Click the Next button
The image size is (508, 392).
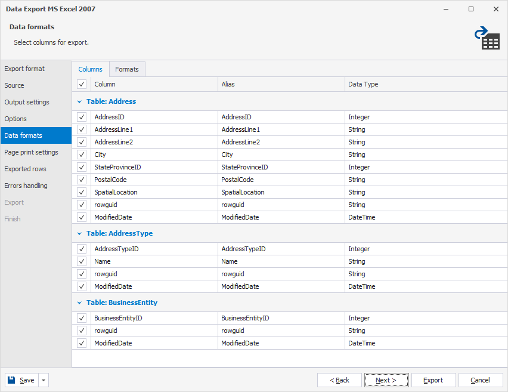(x=386, y=380)
